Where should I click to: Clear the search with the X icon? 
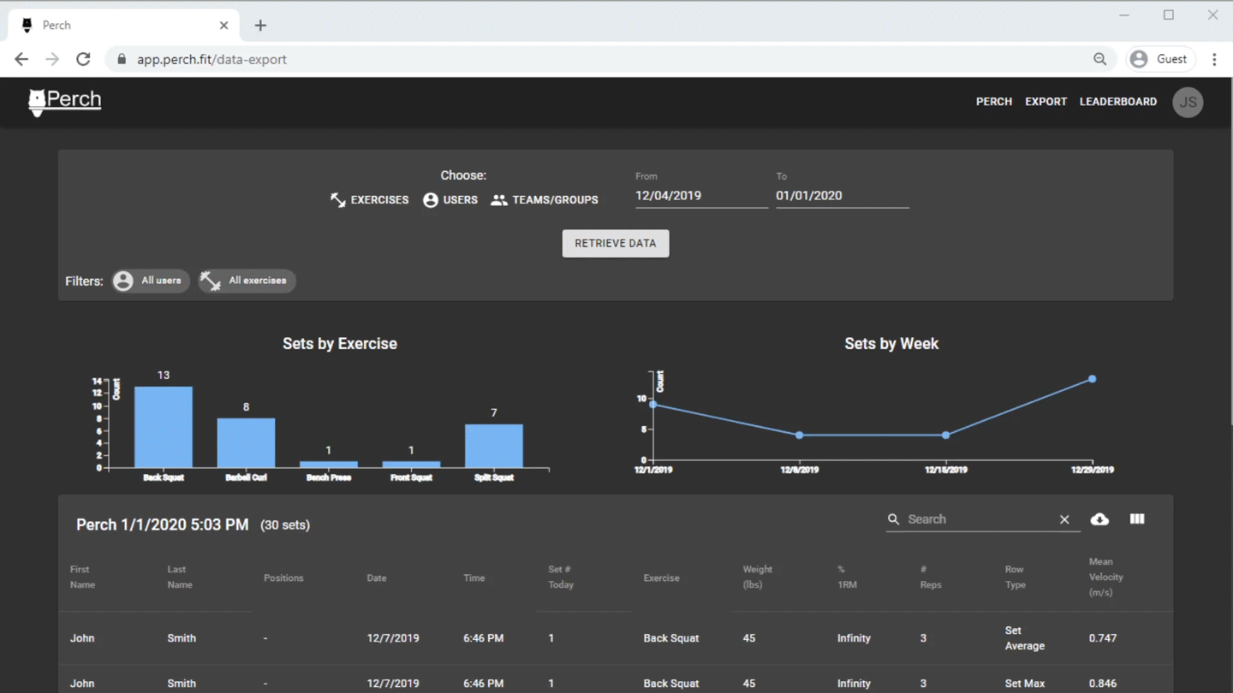click(x=1064, y=519)
